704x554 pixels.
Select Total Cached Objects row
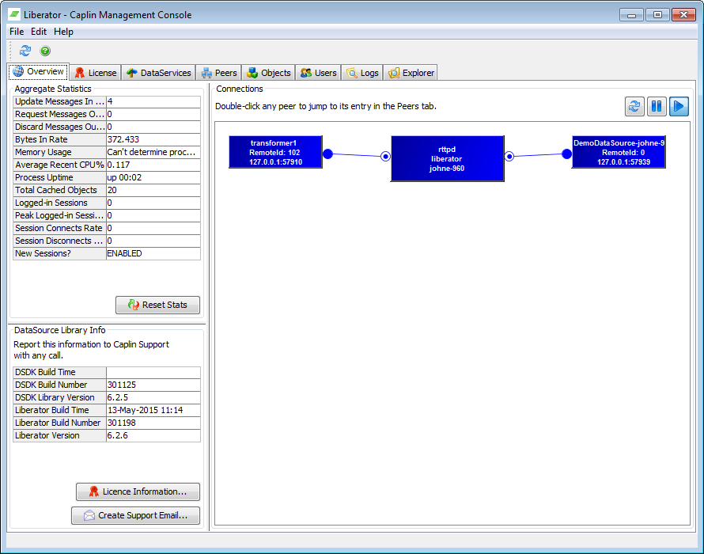[x=107, y=190]
